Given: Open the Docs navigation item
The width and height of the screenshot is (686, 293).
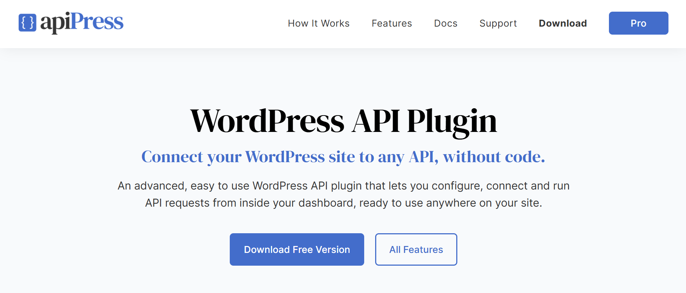Looking at the screenshot, I should (x=446, y=23).
